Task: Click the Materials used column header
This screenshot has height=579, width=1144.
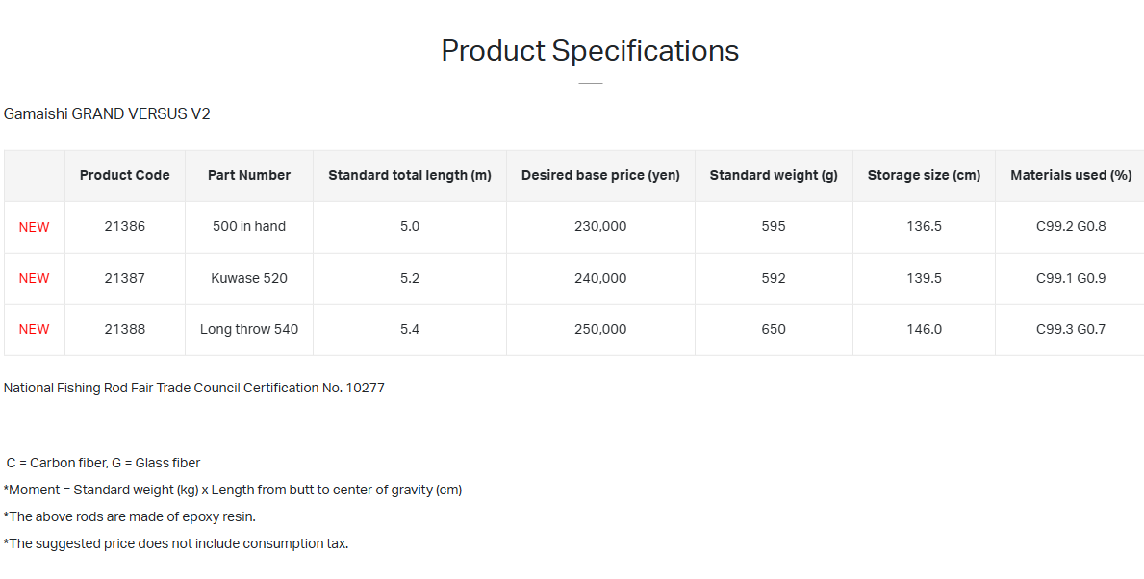Action: (1071, 175)
